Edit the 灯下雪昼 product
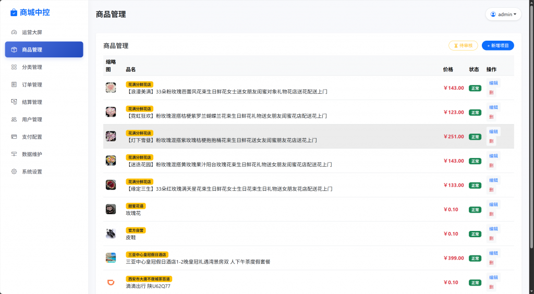534x294 pixels. [493, 132]
